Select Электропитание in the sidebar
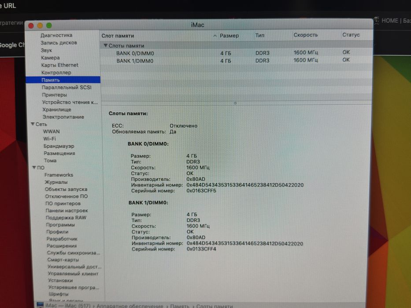Screen dimensions: 411x308 tap(63, 117)
